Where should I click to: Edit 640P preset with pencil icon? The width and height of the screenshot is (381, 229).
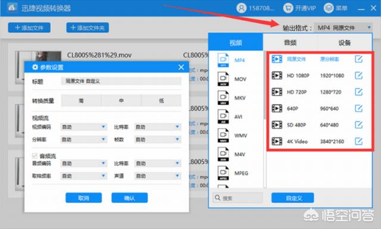pos(358,109)
